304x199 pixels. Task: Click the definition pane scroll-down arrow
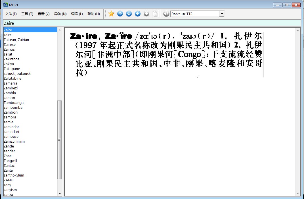coord(298,194)
